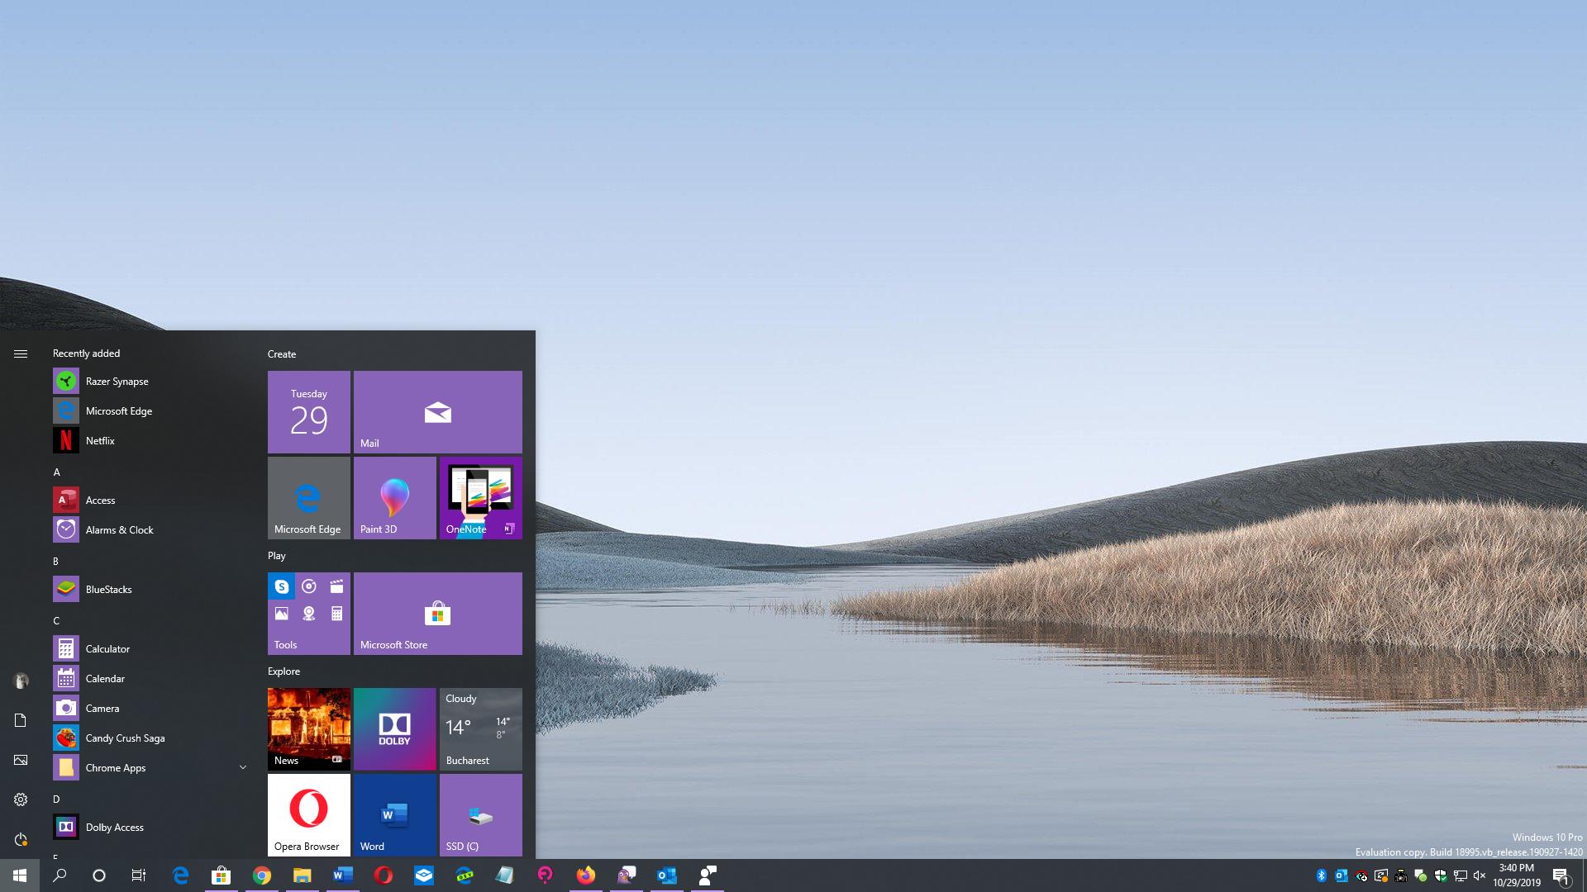
Task: Open Microsoft Edge in Recently added list
Action: click(x=149, y=411)
